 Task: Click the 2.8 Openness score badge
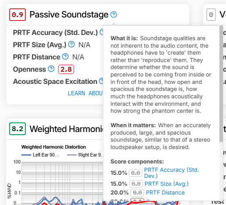66,69
